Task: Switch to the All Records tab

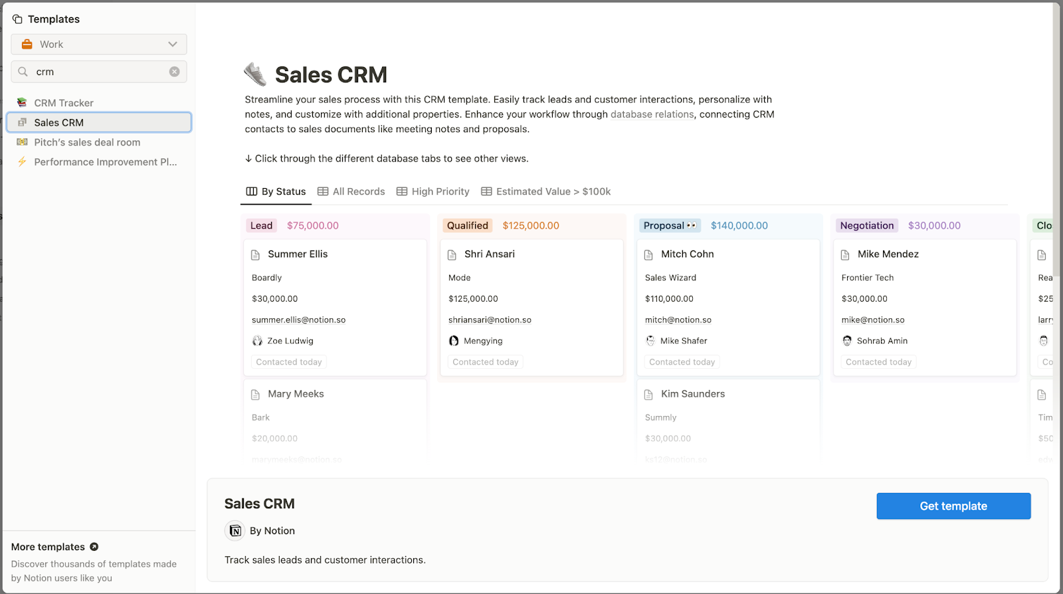Action: click(351, 191)
